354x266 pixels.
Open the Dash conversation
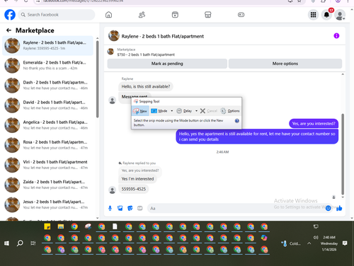point(47,85)
